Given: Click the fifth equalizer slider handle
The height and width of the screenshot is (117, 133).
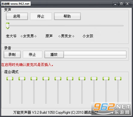Looking at the screenshot, I should pyautogui.click(x=58, y=78).
